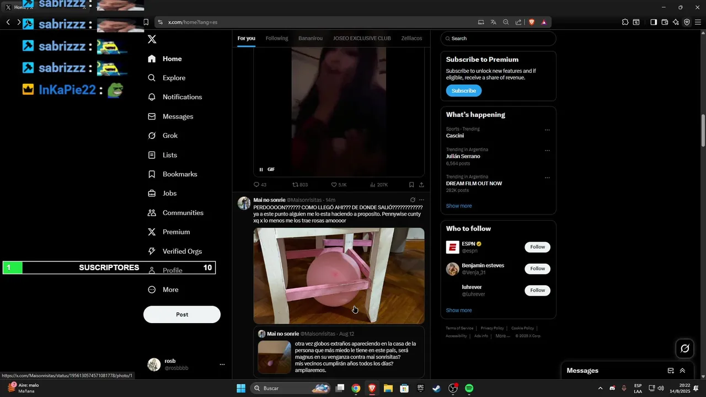Viewport: 706px width, 397px height.
Task: Focus the X Search field
Action: (x=498, y=39)
